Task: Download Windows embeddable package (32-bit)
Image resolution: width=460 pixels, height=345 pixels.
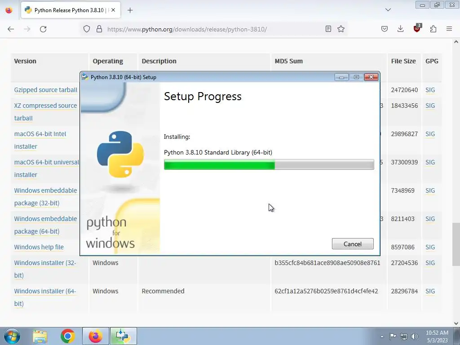Action: click(x=45, y=197)
